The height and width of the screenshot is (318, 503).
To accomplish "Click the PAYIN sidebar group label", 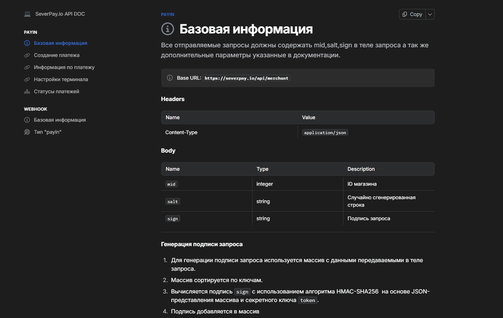I will (31, 32).
